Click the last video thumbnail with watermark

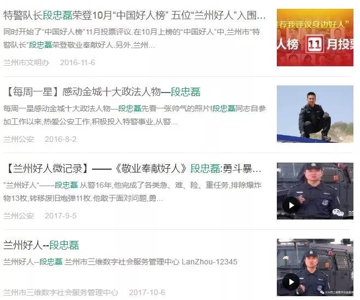point(315,267)
